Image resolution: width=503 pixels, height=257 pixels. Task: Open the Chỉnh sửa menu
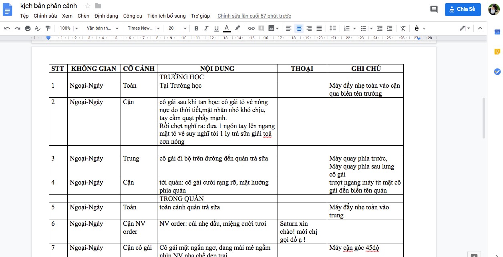pyautogui.click(x=45, y=16)
